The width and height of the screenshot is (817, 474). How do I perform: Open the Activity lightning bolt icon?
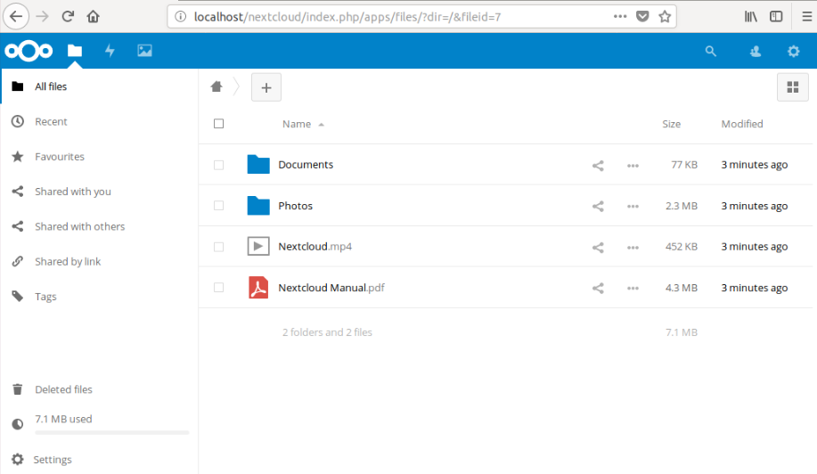point(110,51)
